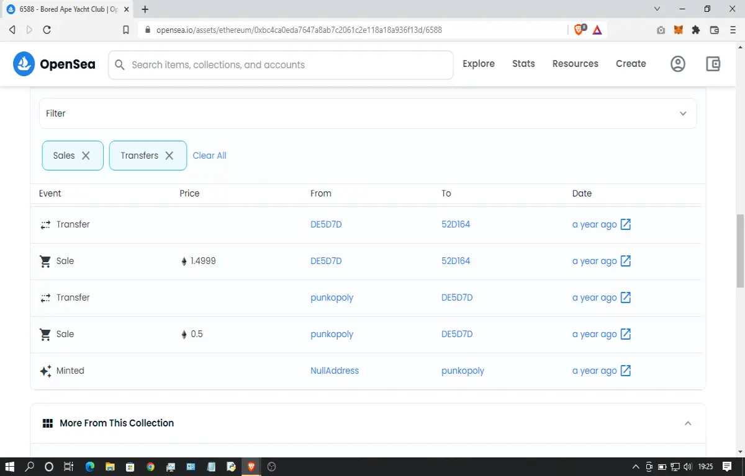Select the 6588 Bored Ape browser tab

[67, 9]
